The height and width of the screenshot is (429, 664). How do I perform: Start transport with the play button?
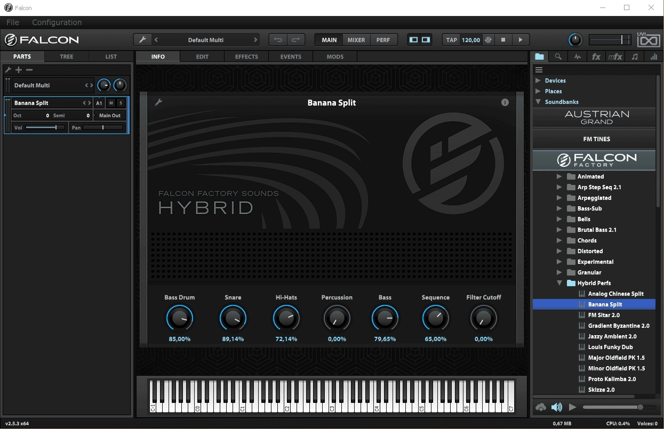521,40
